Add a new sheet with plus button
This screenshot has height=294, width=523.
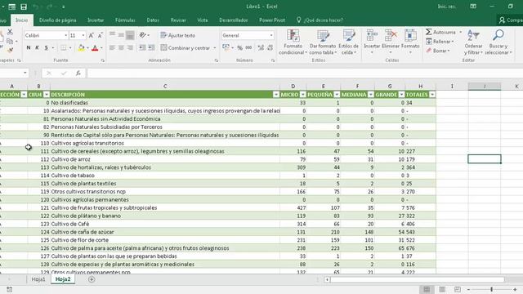click(92, 279)
